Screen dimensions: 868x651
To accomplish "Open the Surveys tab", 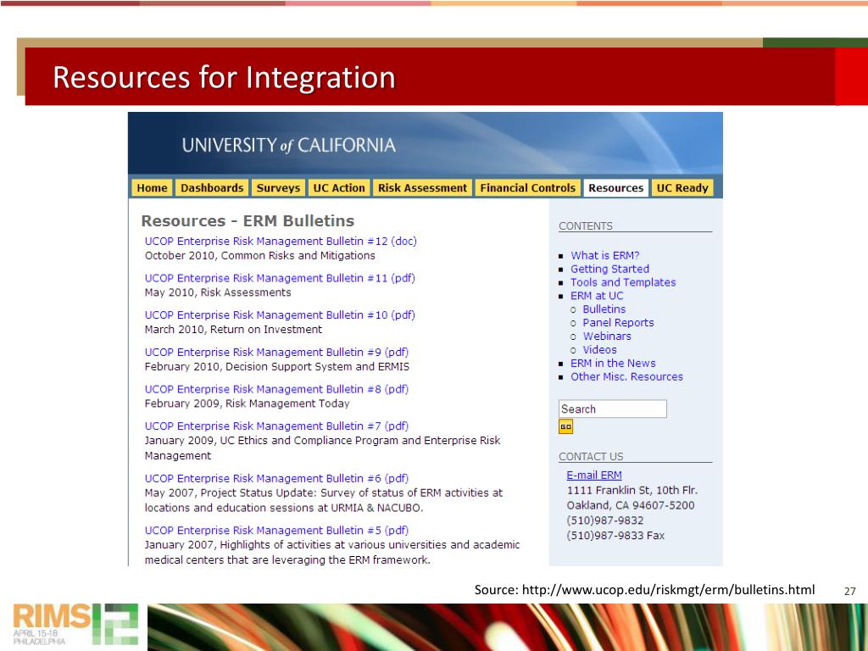I will tap(278, 187).
